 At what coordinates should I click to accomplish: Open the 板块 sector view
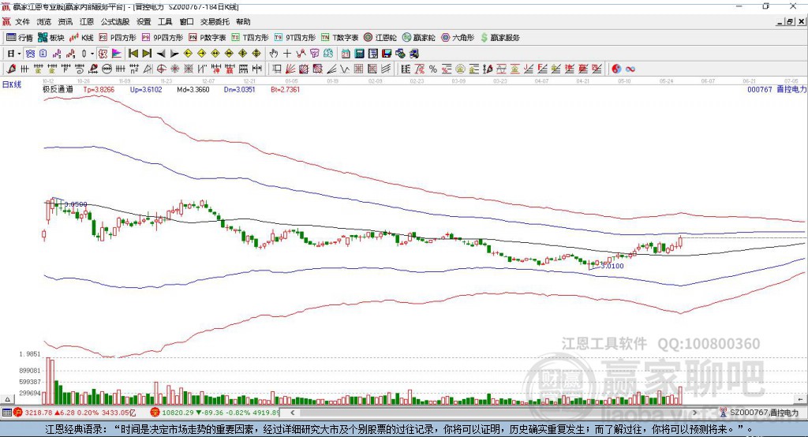(x=51, y=38)
